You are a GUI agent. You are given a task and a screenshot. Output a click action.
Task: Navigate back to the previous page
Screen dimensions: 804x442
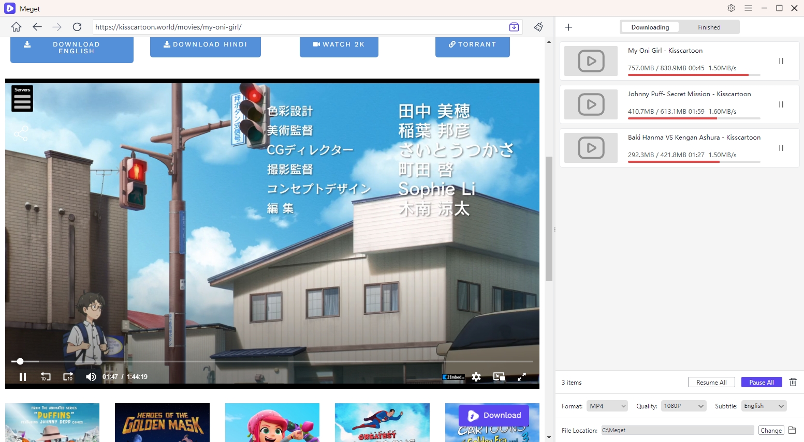(x=37, y=27)
